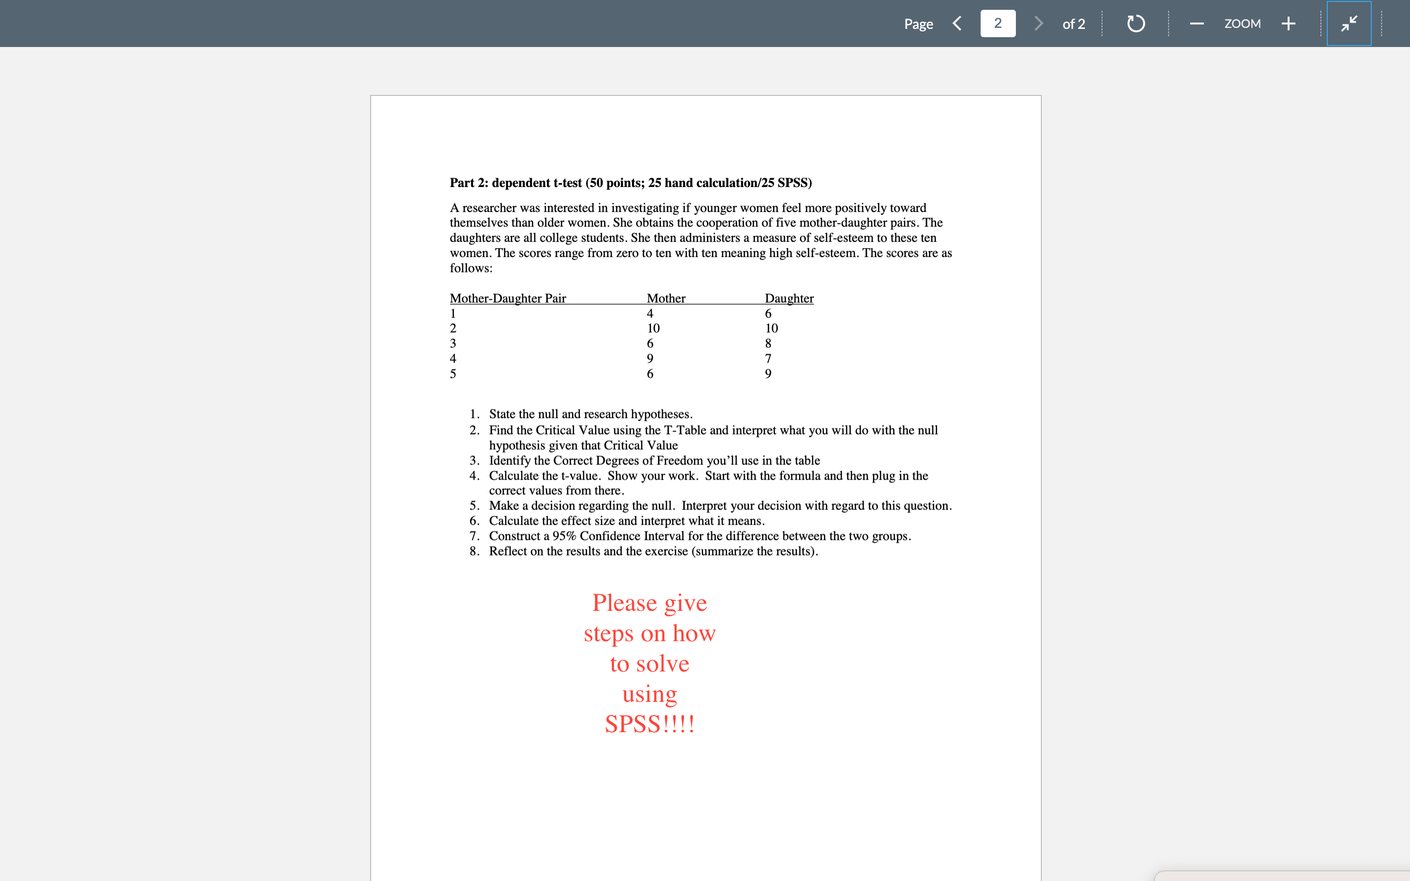Click the zoom out minus icon
Screen dimensions: 1410x881
click(1196, 23)
